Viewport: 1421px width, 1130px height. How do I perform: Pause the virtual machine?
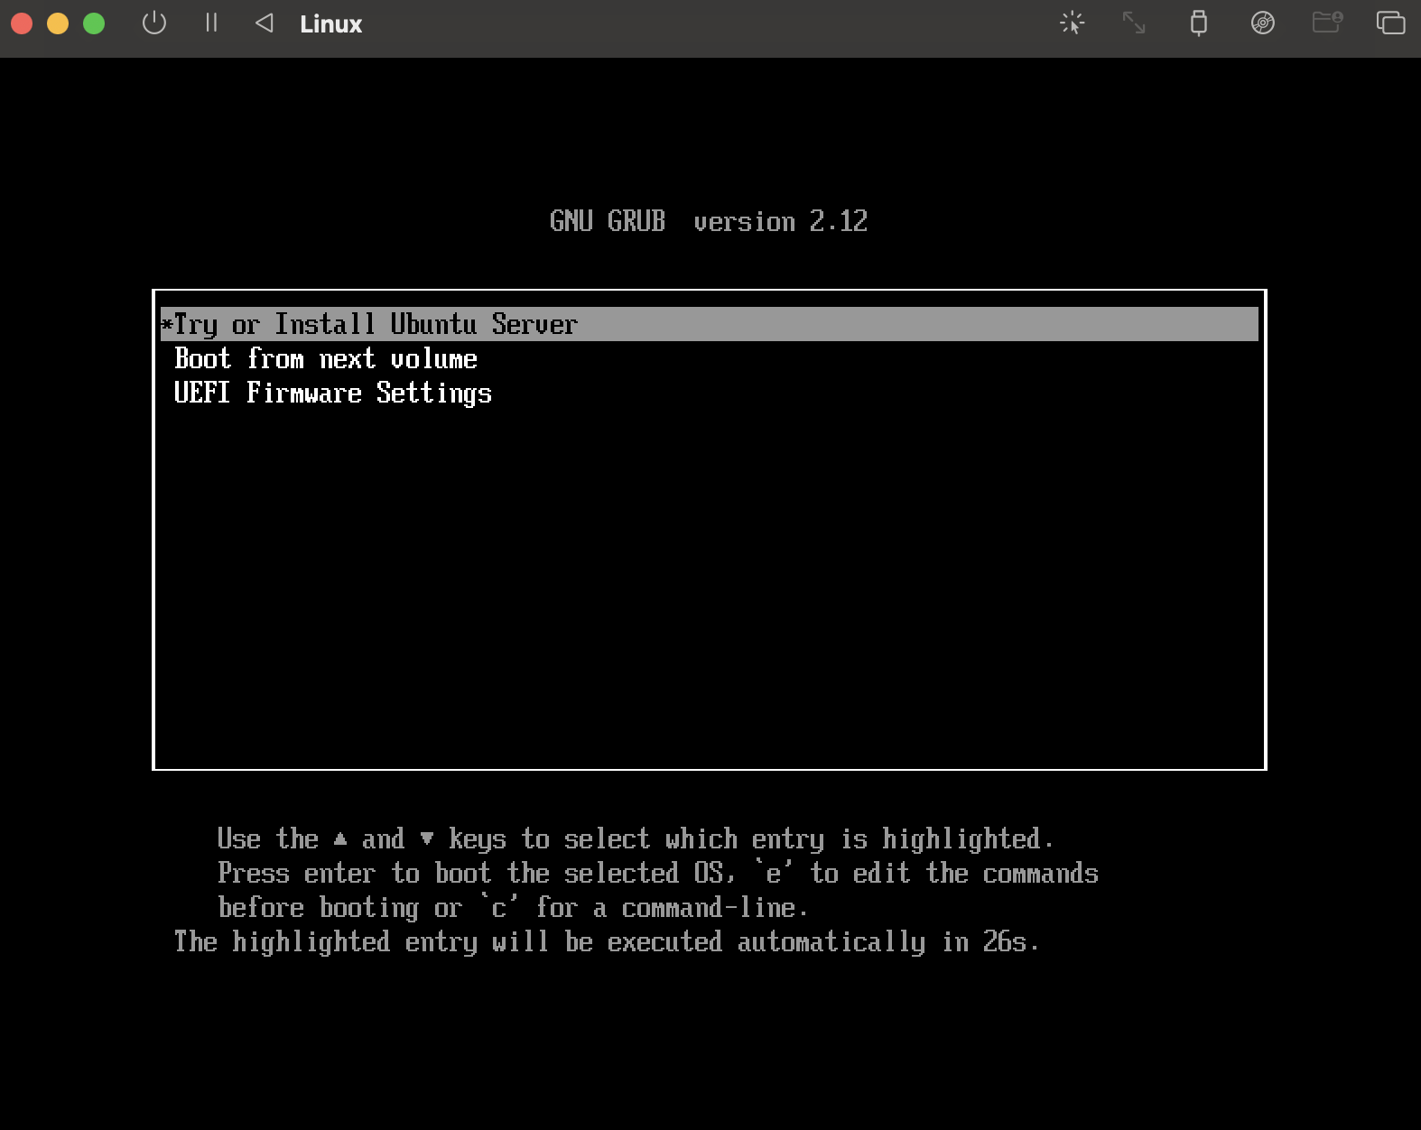(211, 23)
